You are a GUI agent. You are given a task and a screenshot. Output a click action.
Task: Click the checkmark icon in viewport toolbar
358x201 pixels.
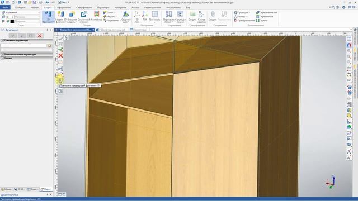(60, 39)
